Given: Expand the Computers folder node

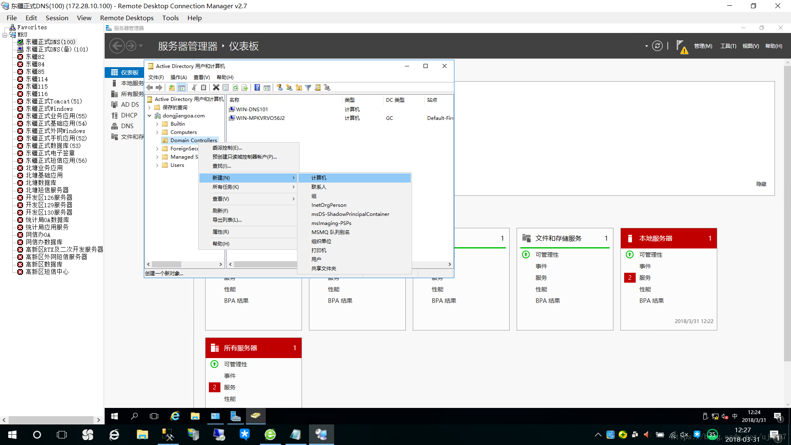Looking at the screenshot, I should click(157, 132).
